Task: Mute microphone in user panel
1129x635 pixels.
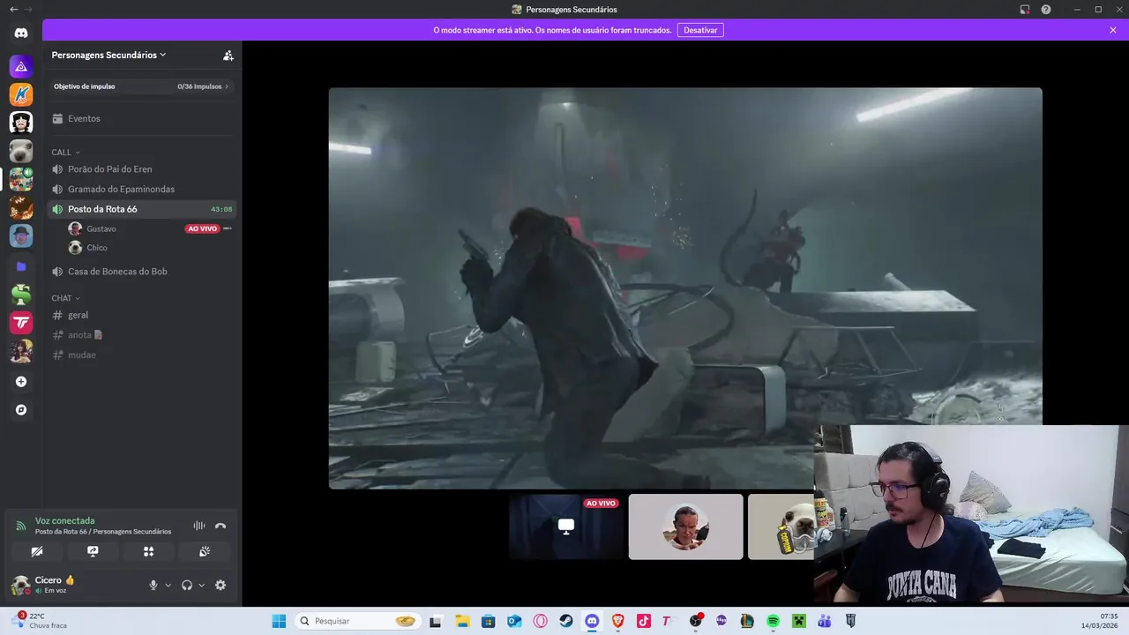Action: click(x=153, y=585)
